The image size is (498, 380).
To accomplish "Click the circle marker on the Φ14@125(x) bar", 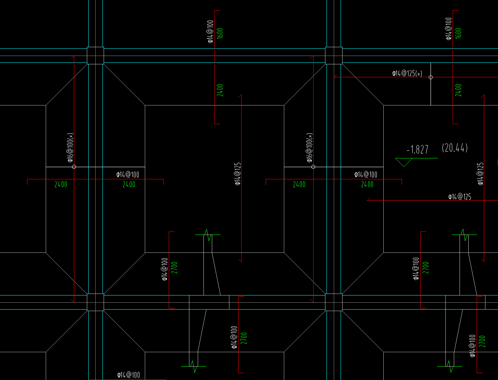I will (x=431, y=77).
